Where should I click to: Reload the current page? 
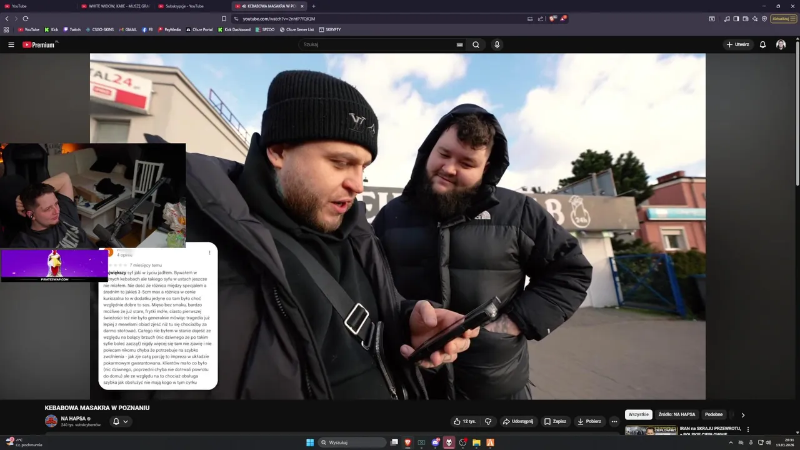26,19
